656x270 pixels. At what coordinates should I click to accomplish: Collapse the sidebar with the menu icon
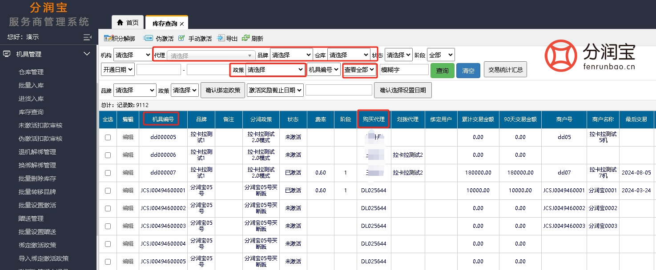click(88, 37)
